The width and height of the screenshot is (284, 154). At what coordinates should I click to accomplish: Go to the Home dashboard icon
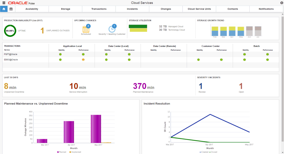click(x=4, y=9)
